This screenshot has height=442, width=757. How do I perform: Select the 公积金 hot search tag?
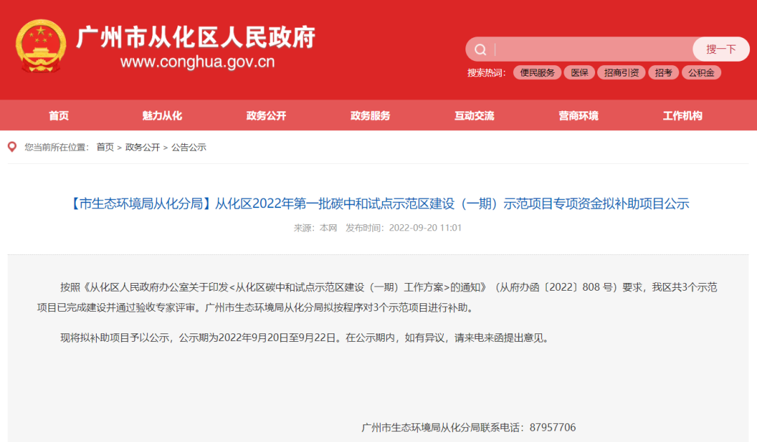pyautogui.click(x=701, y=73)
